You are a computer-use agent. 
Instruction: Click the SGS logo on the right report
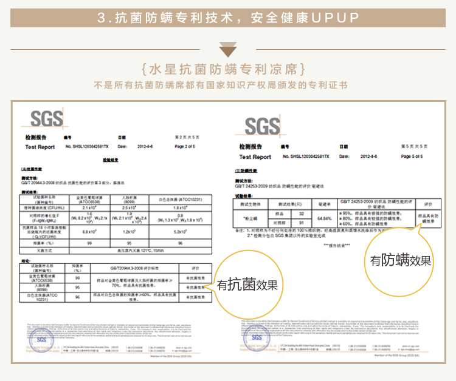click(x=262, y=126)
